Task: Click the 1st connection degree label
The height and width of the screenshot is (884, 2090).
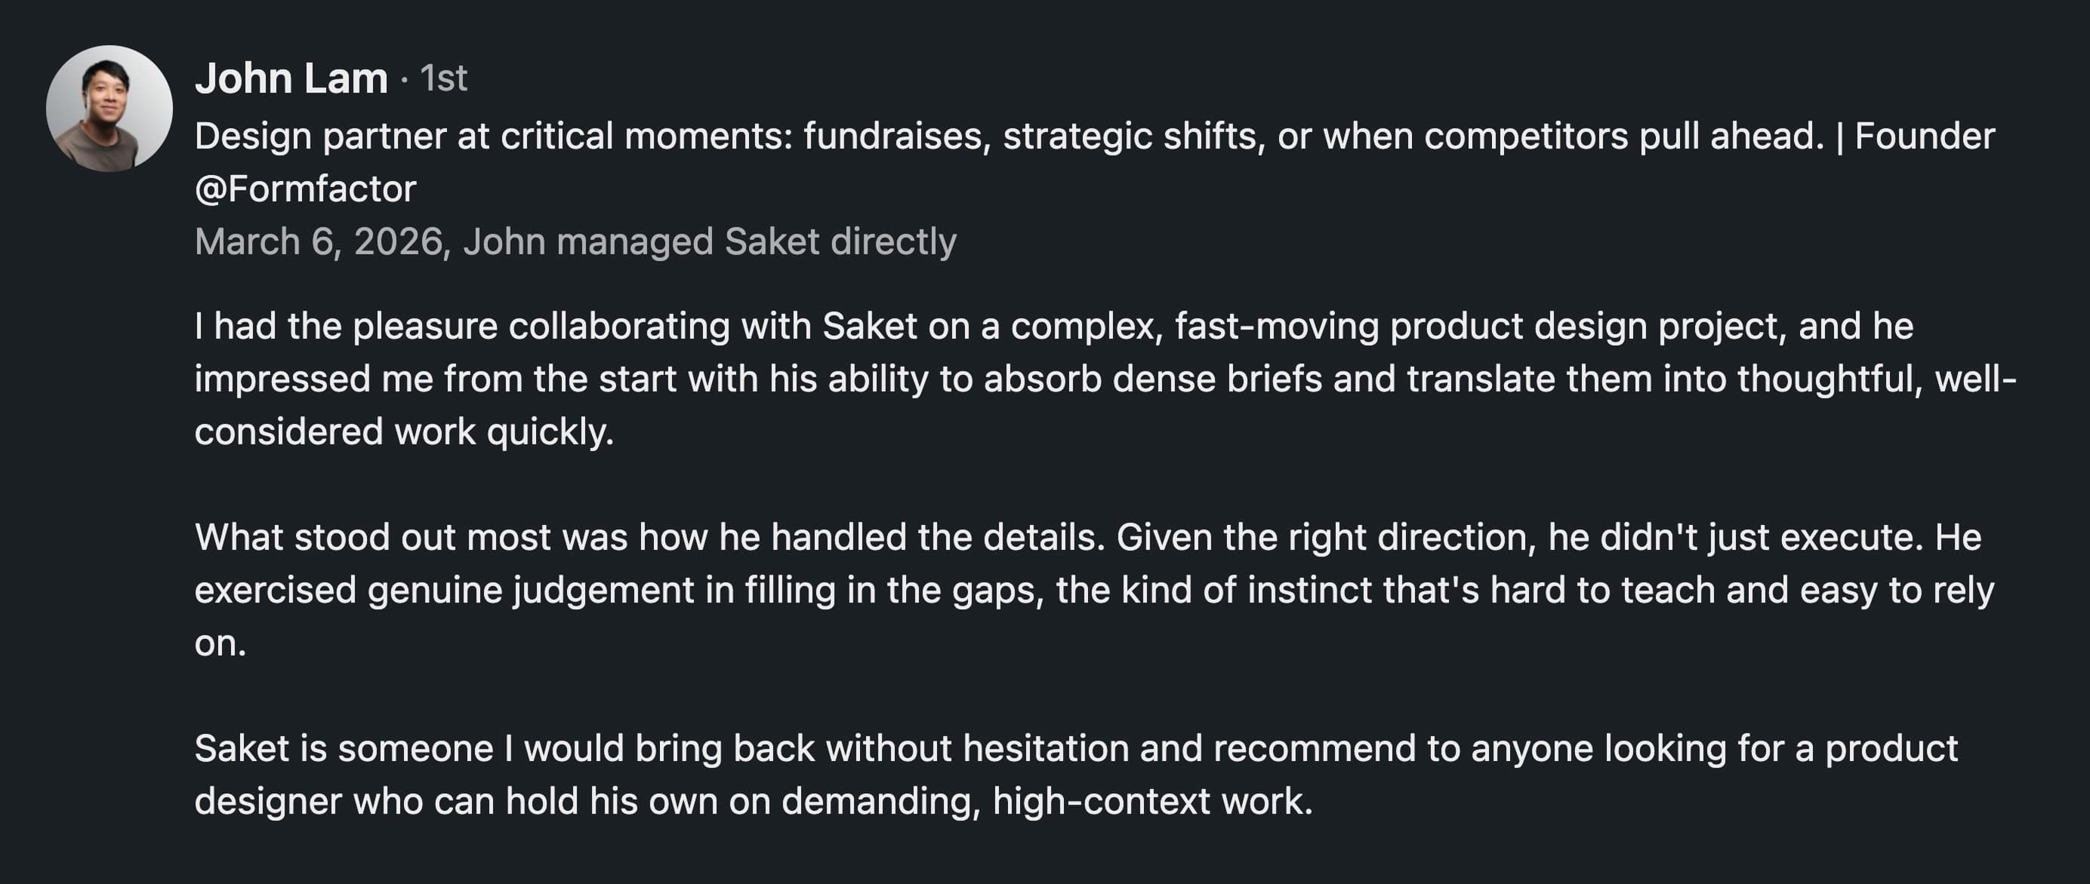Action: pos(444,78)
